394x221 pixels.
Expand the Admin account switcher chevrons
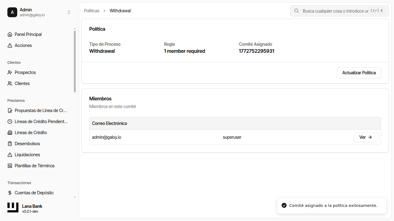pos(69,12)
